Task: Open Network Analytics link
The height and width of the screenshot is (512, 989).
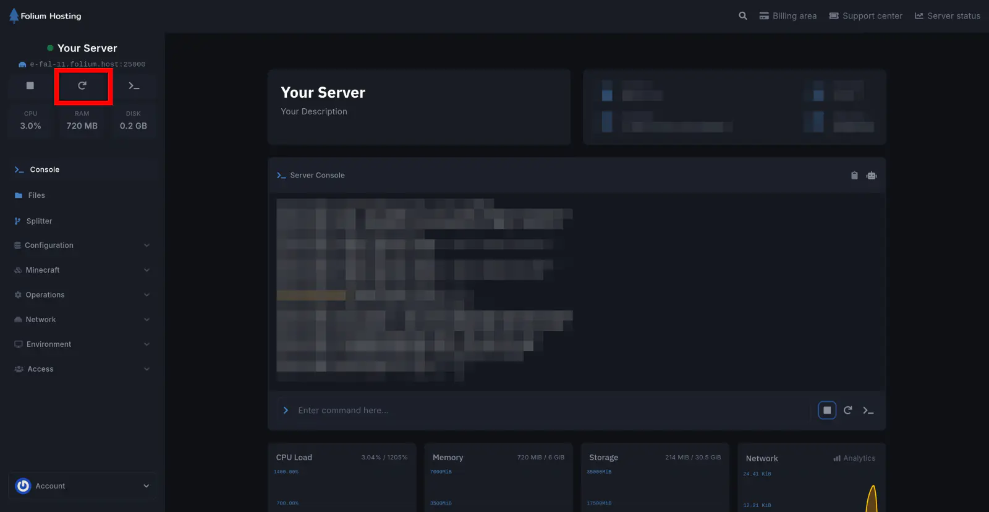Action: pos(854,458)
